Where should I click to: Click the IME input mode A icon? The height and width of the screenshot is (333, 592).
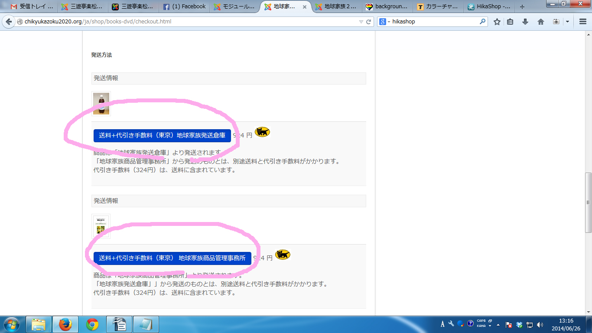click(x=442, y=324)
